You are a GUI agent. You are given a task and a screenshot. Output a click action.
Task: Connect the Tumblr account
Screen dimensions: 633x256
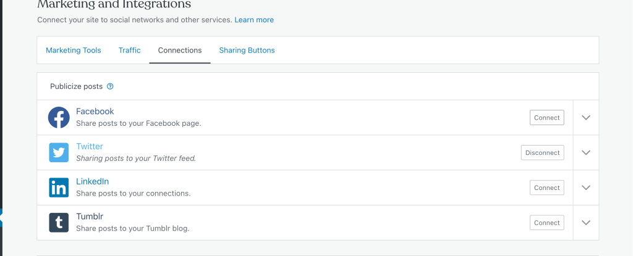point(547,223)
